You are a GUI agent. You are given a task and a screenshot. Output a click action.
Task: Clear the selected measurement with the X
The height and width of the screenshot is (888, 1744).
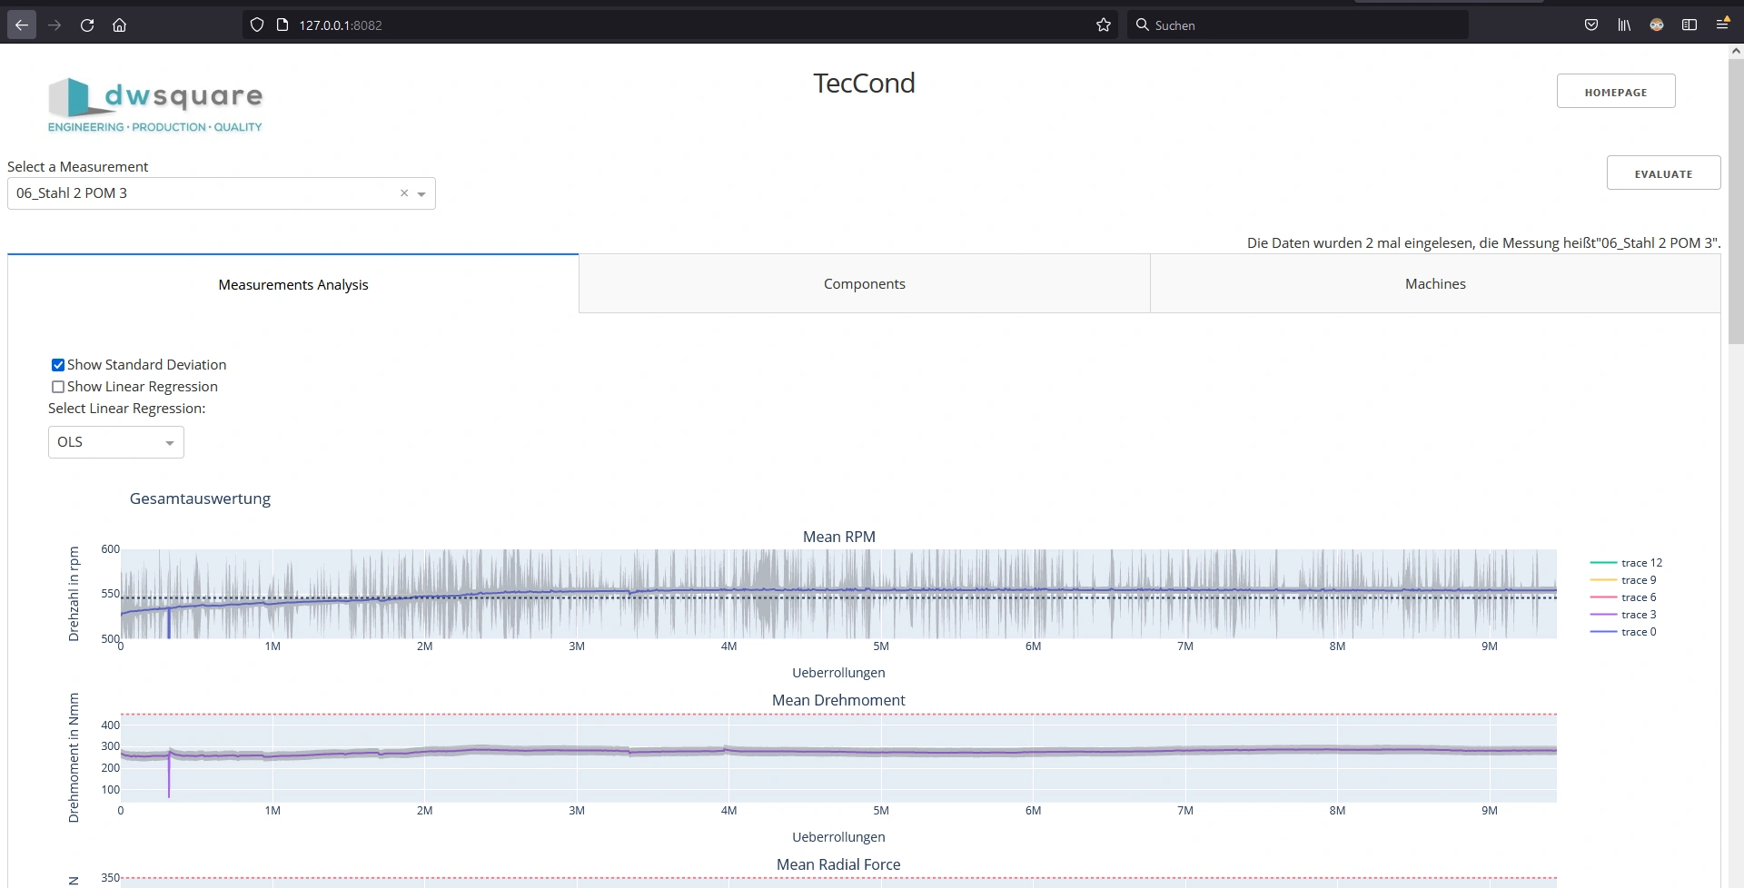[x=404, y=193]
